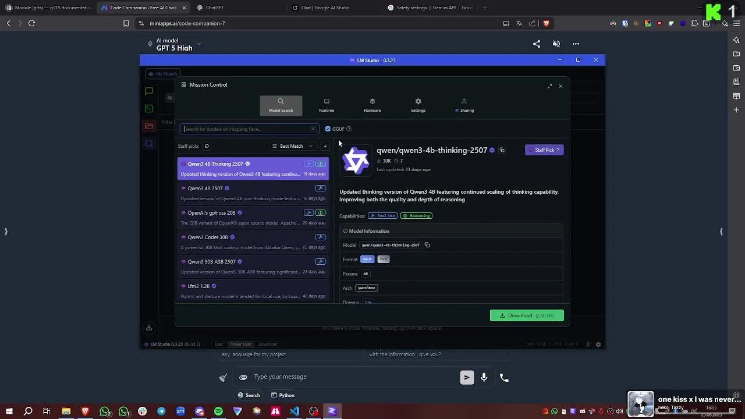Reload the page in browser

click(x=31, y=23)
